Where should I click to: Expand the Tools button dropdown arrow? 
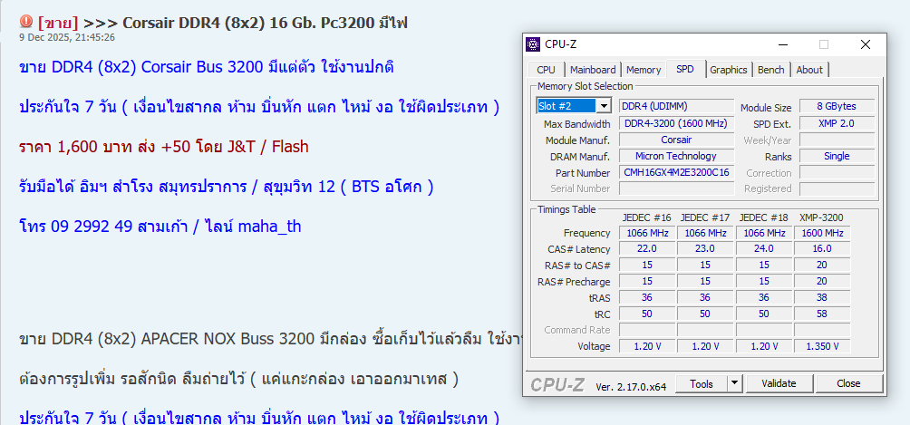(x=735, y=383)
